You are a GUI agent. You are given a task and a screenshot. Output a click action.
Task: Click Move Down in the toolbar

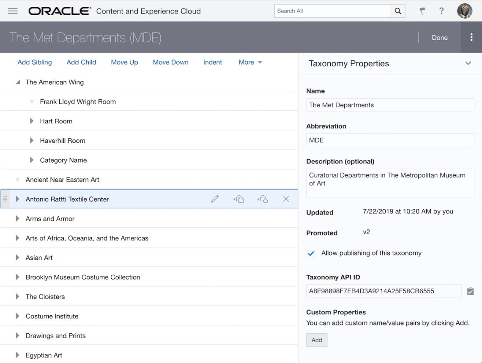[x=170, y=62]
